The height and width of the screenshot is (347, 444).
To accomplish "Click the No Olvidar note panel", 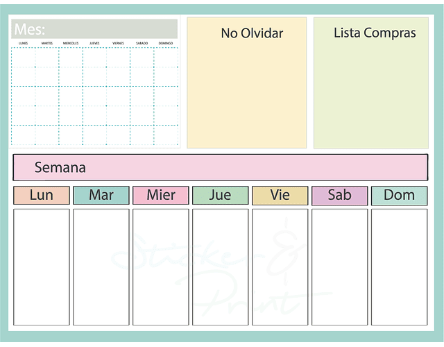I will pyautogui.click(x=246, y=83).
